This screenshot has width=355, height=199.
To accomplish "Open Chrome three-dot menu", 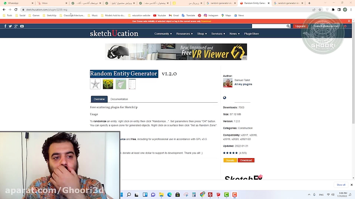I will point(351,9).
